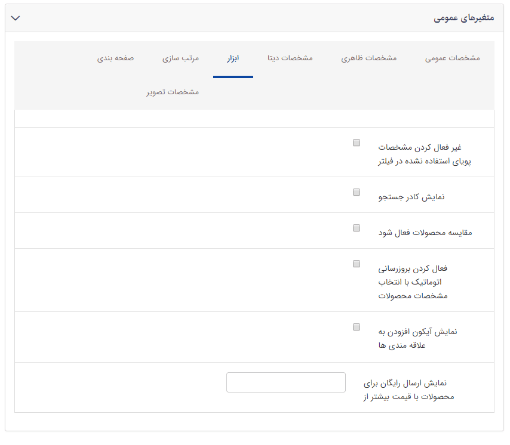Switch to the مشخصات عمومی tab
This screenshot has height=445, width=510.
tap(452, 58)
